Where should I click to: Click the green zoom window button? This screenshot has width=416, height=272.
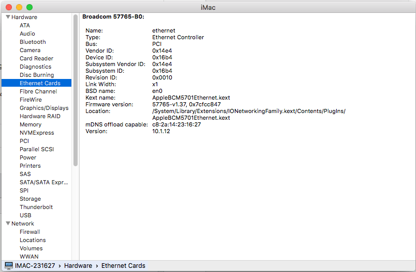coord(29,7)
